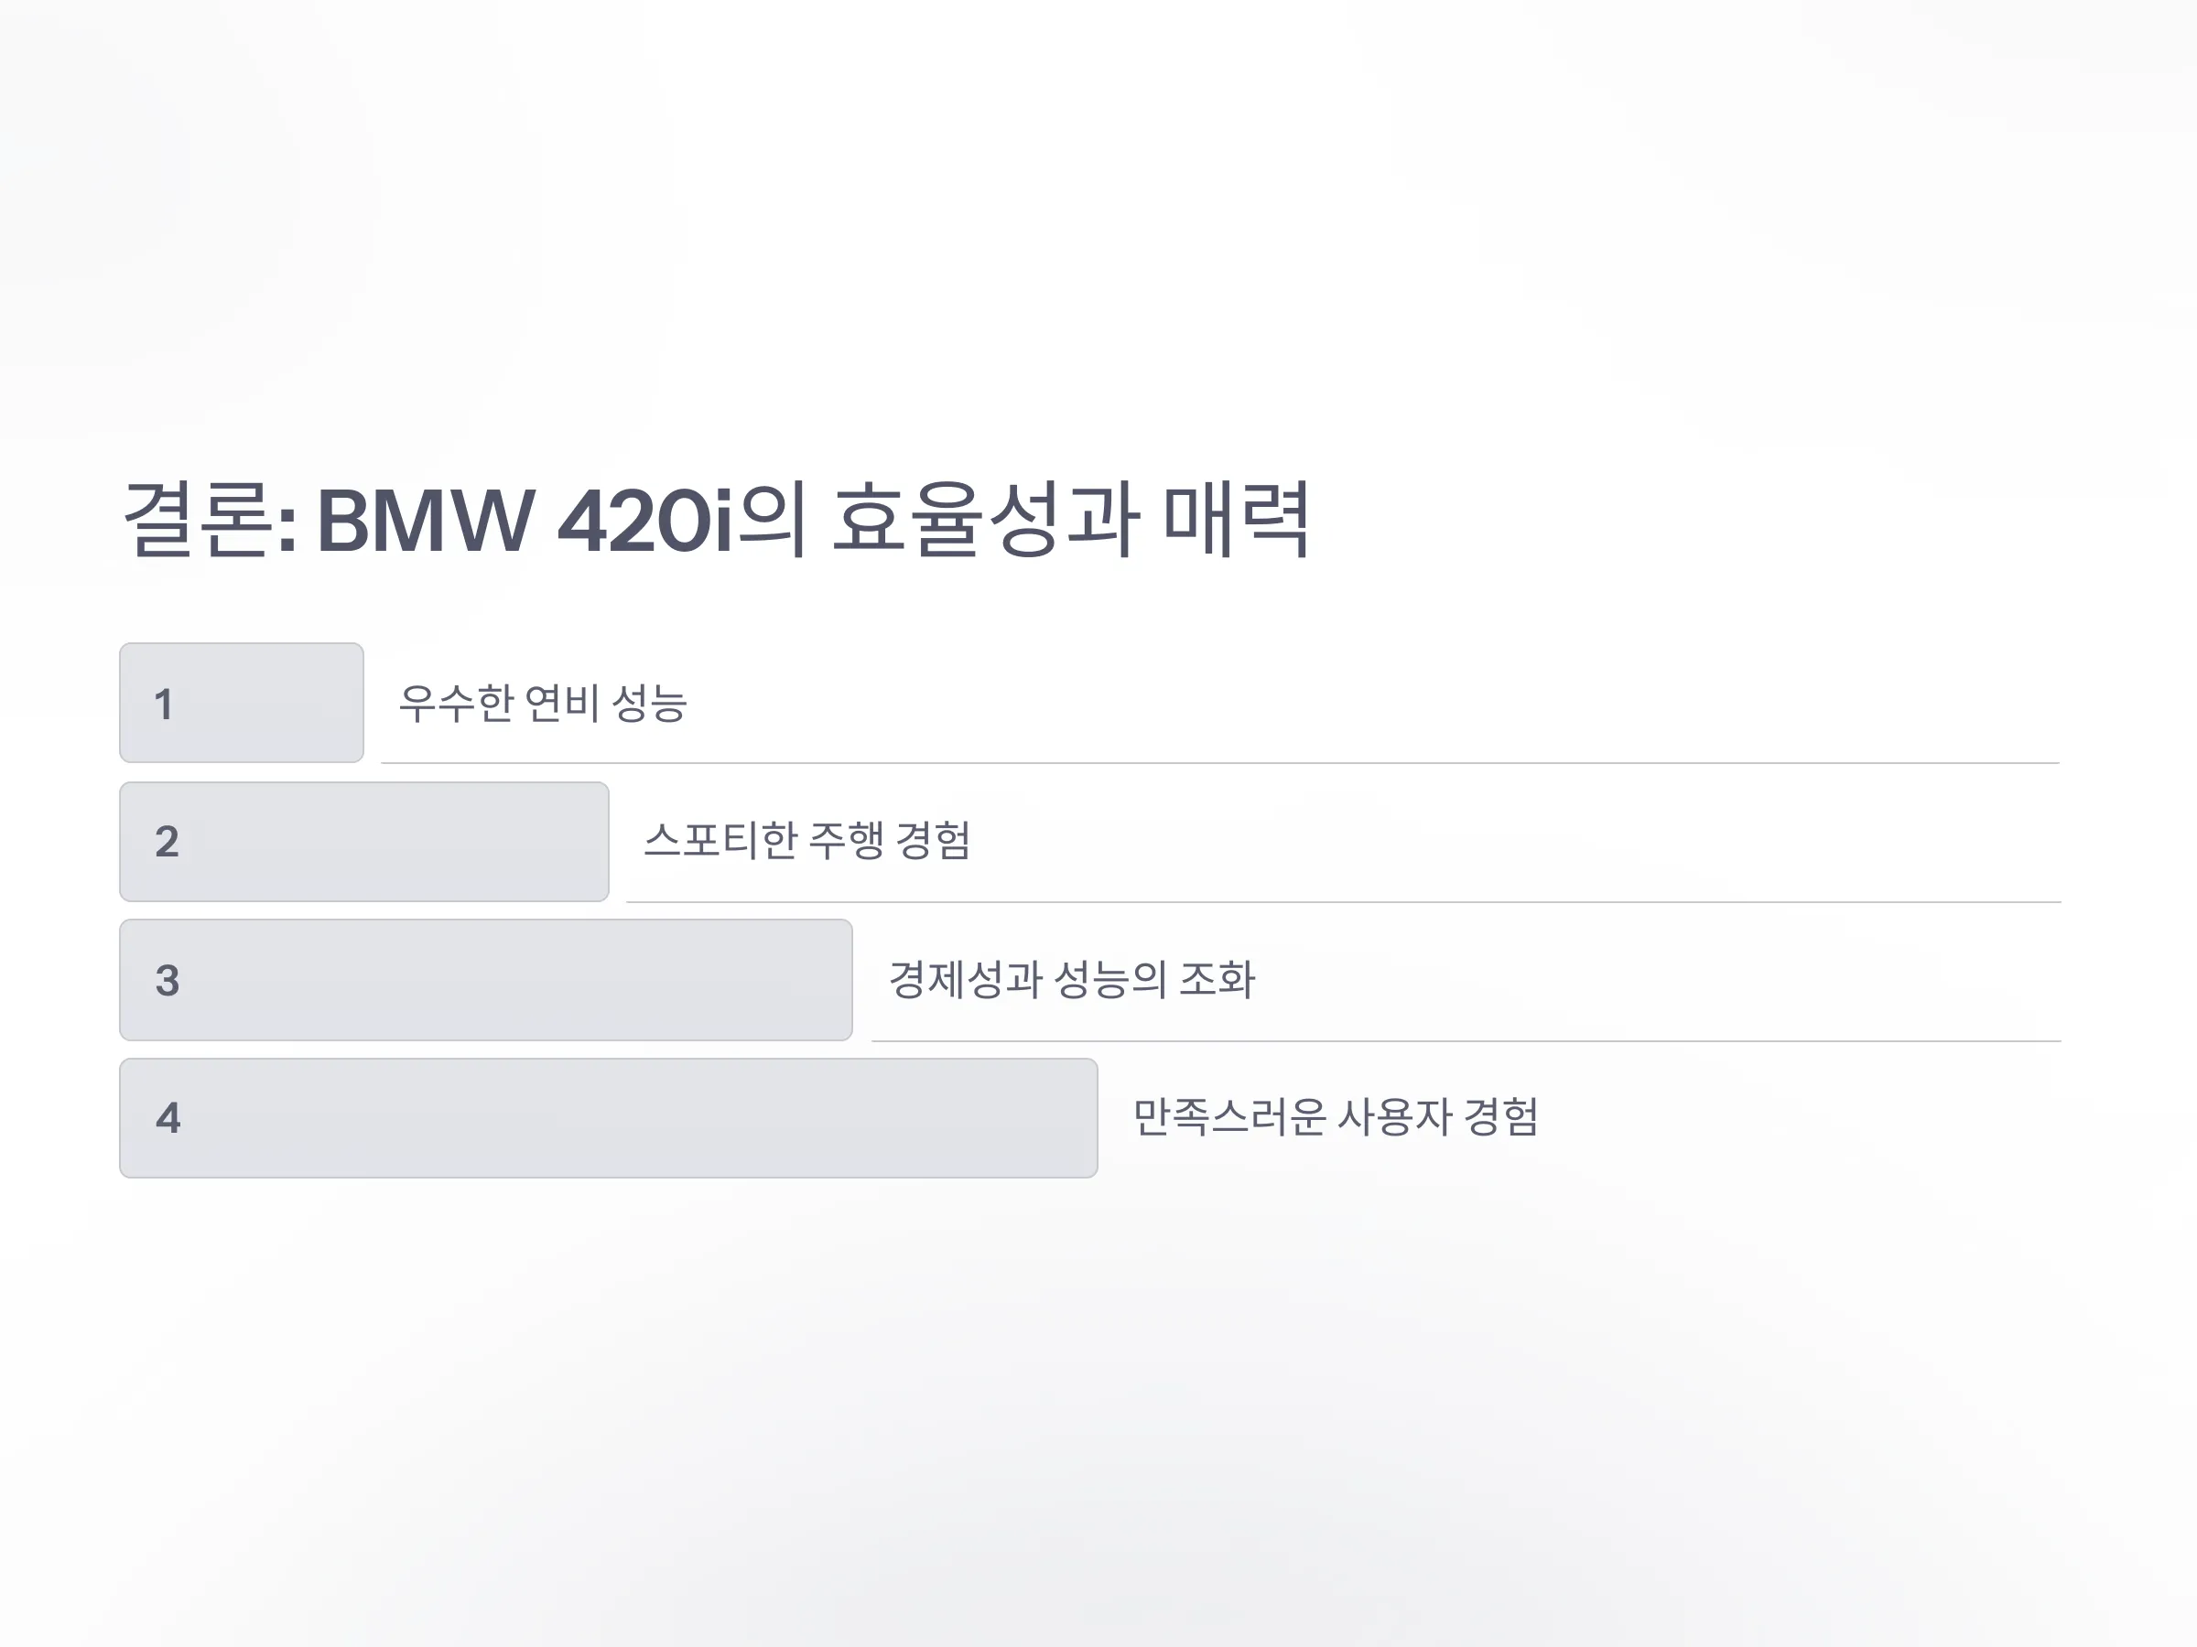Select the gray box numbered 2
Screen dimensions: 2197x1647
pos(364,842)
